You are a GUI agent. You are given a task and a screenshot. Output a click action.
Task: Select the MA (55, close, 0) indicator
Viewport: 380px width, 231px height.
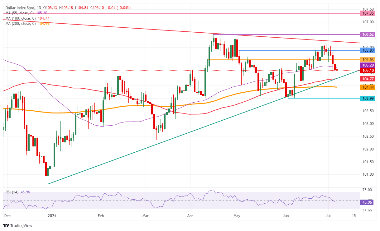click(x=19, y=13)
